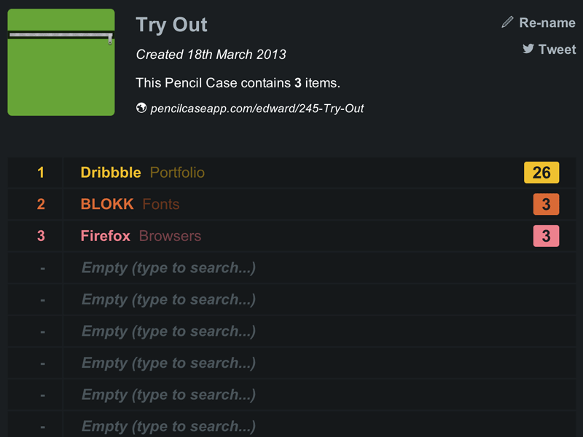Select the Fonts category label
Screen dimensions: 583x437
161,205
